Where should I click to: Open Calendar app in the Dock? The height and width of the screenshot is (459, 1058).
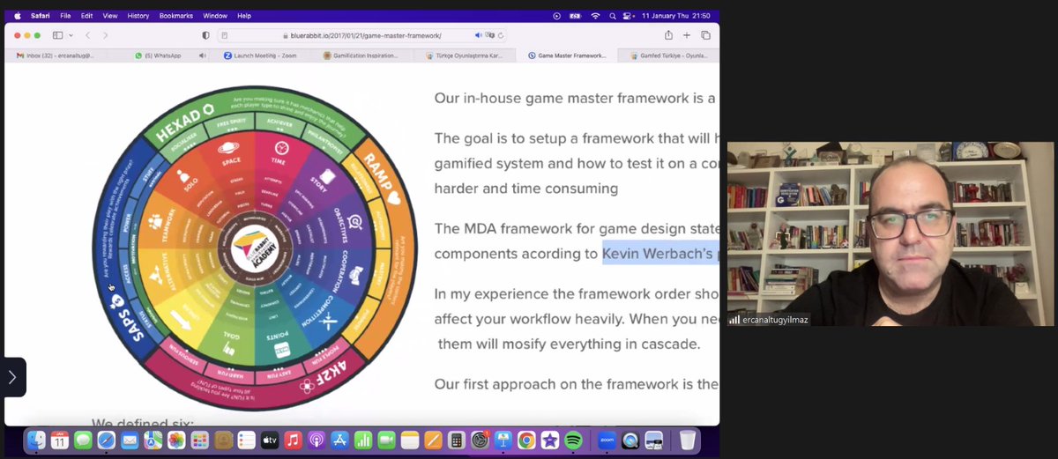click(x=59, y=440)
